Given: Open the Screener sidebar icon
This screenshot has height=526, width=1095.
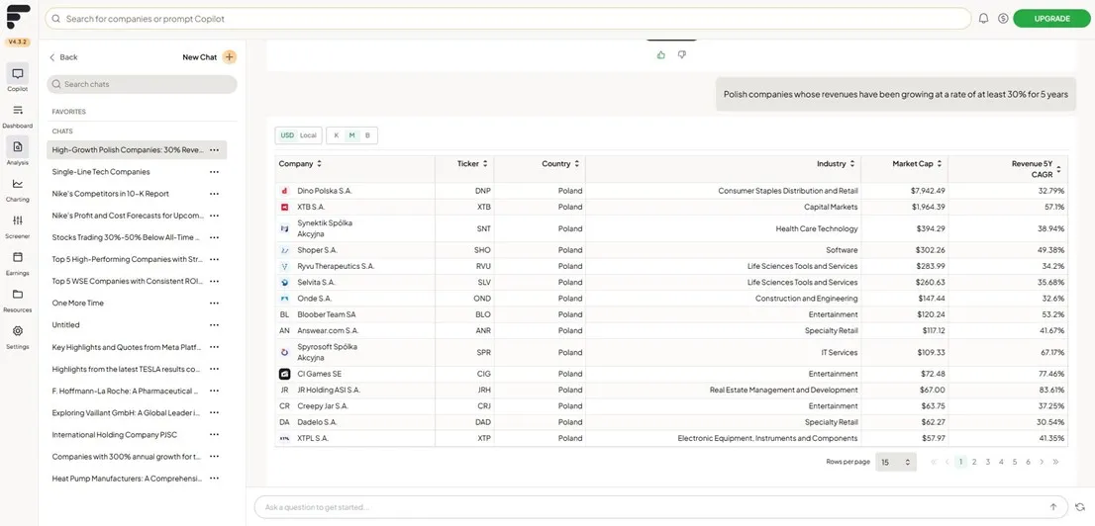Looking at the screenshot, I should [x=18, y=220].
